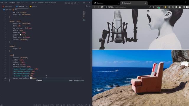Open the Selection menu in VS Code
The width and height of the screenshot is (189, 106).
pos(12,3)
